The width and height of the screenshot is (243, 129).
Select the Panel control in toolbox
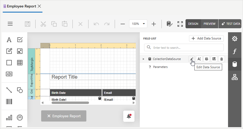point(9,63)
